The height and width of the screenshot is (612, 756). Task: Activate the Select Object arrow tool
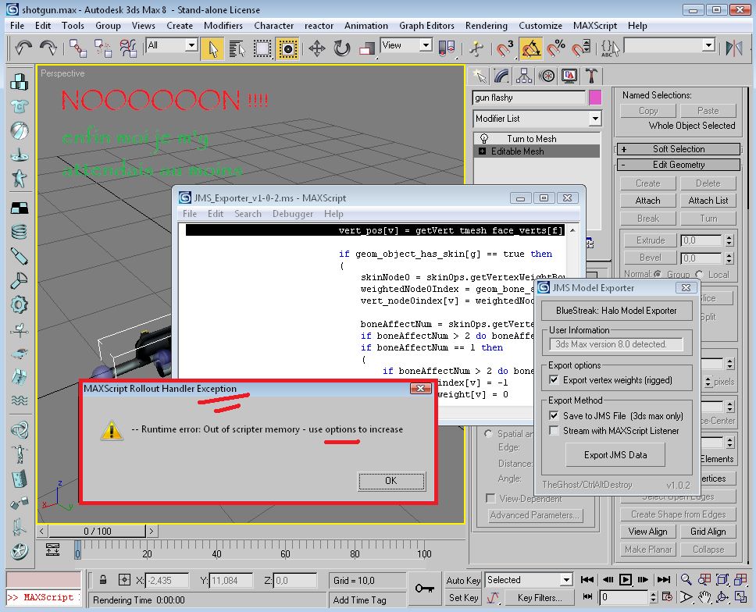pos(212,48)
